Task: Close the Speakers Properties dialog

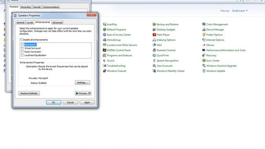Action: (x=92, y=15)
